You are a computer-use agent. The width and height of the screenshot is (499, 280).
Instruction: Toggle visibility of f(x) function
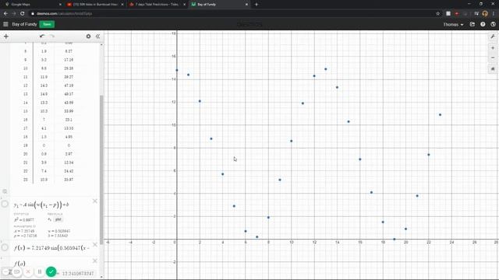pyautogui.click(x=5, y=247)
